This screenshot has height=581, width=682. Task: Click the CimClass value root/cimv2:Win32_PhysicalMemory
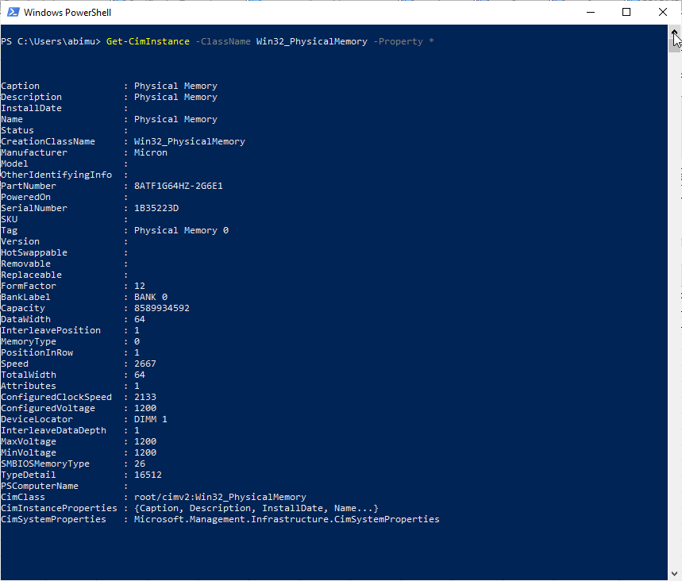click(x=219, y=497)
